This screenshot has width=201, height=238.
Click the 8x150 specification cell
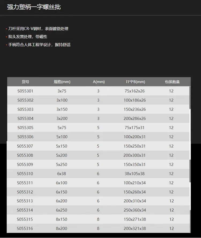pos(61,219)
